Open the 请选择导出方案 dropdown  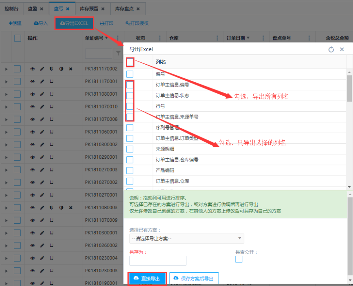pyautogui.click(x=187, y=238)
